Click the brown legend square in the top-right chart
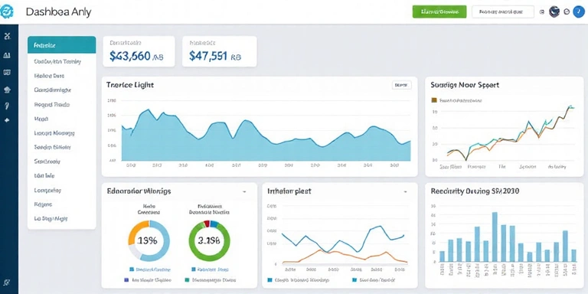The height and width of the screenshot is (294, 588). 434,100
